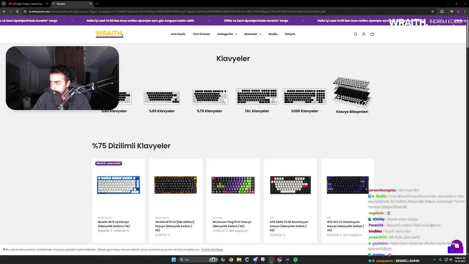Image resolution: width=469 pixels, height=264 pixels.
Task: Reload the page with refresh icon
Action: pos(17,11)
